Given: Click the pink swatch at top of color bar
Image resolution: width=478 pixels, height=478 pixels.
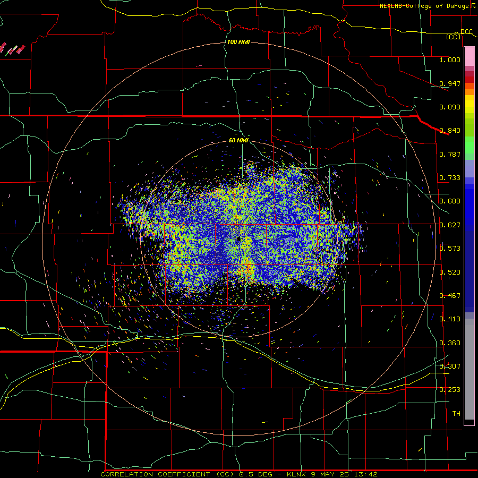Looking at the screenshot, I should point(469,57).
